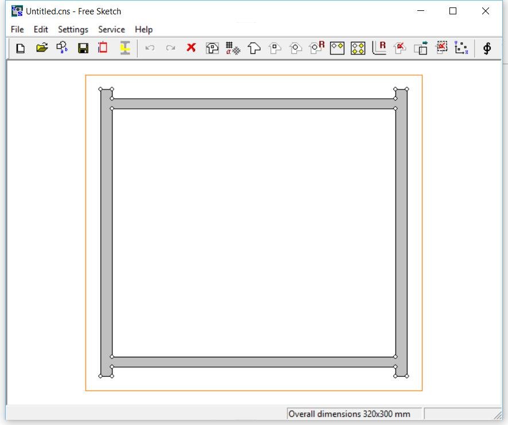This screenshot has height=425, width=508.
Task: Click the red rectangle outline toolbar icon
Action: pyautogui.click(x=103, y=48)
